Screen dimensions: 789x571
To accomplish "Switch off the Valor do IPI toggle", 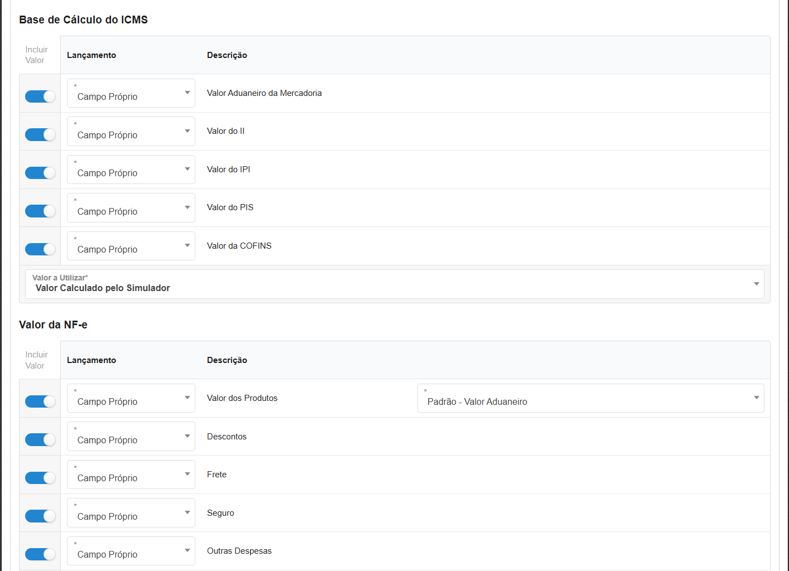I will 40,173.
